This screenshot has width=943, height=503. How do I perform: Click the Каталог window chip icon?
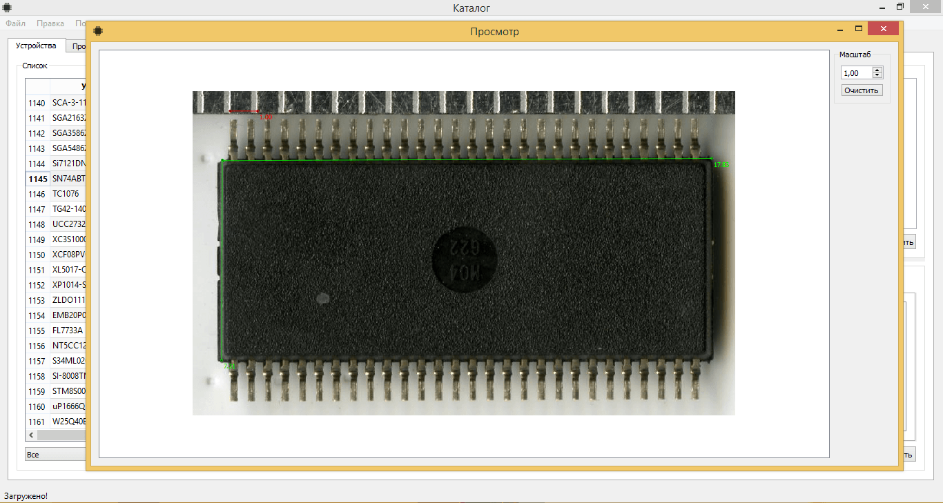tap(6, 8)
